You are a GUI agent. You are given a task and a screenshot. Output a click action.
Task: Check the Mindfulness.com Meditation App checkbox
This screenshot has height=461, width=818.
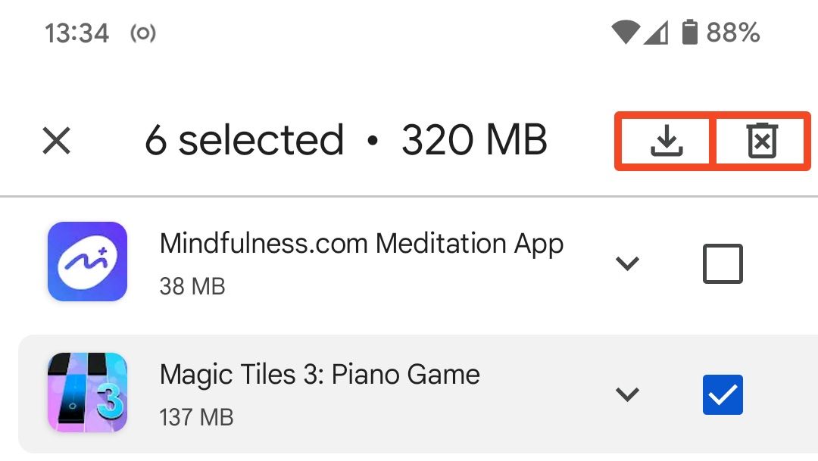723,263
